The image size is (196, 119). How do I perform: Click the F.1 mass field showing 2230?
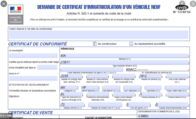point(72,76)
